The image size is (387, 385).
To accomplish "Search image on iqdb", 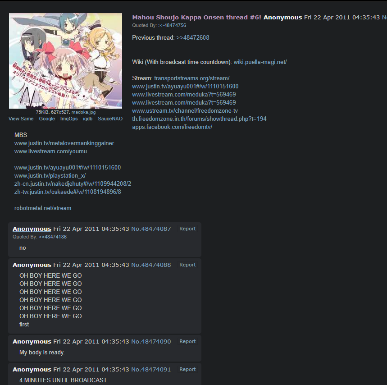I will pos(87,119).
